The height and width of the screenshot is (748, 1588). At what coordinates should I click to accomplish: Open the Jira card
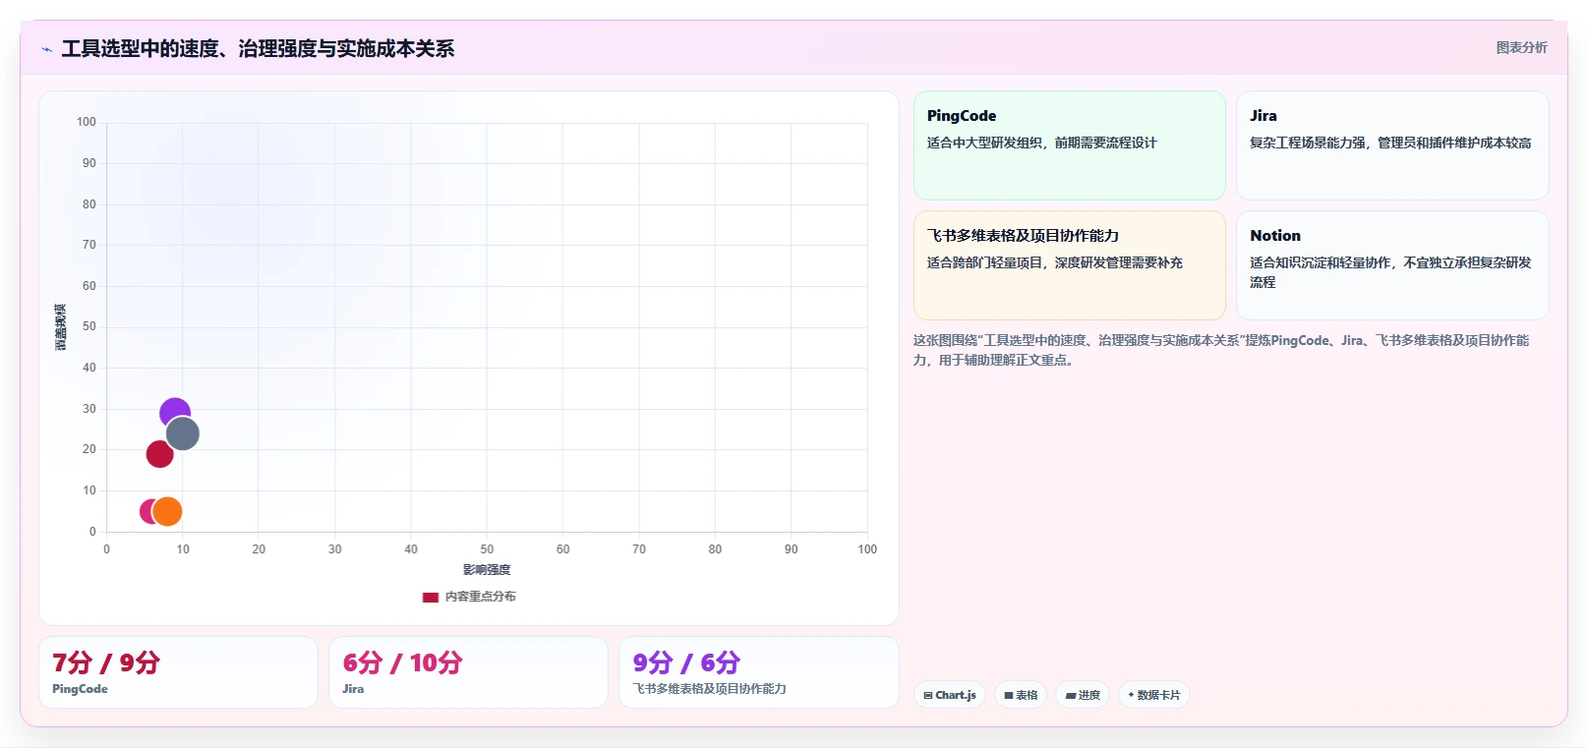(x=1391, y=145)
